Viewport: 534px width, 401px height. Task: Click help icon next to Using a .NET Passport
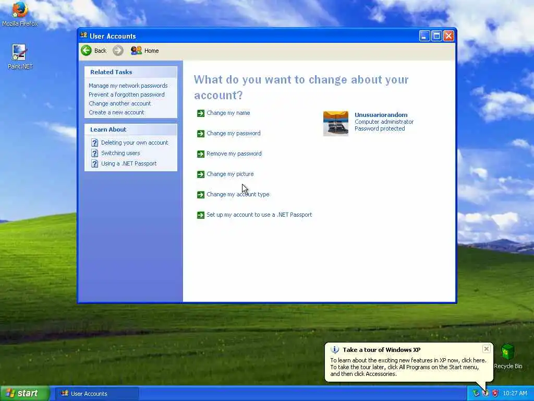click(95, 164)
